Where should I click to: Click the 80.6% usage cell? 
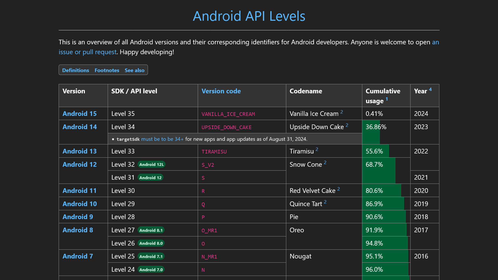coord(386,191)
